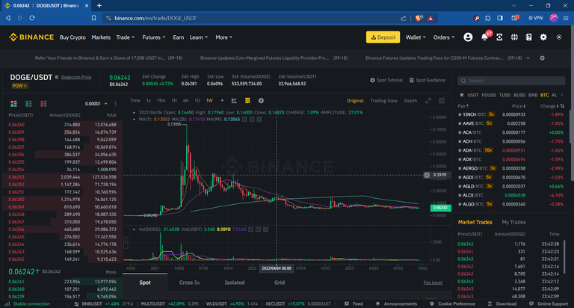
Task: Open the Fee Level link
Action: click(433, 283)
